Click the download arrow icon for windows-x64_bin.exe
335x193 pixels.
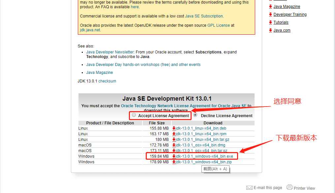pos(174,156)
